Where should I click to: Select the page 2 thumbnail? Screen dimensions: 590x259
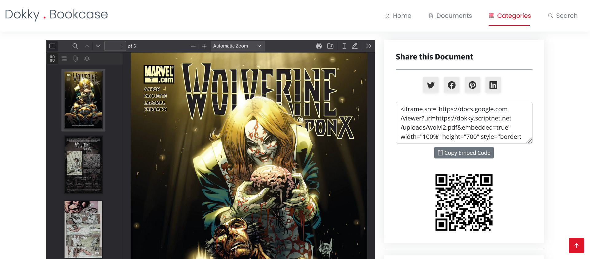point(83,165)
